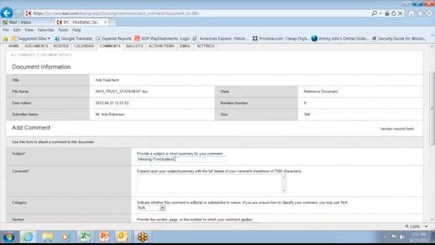
Task: Close the IPC Training tab
Action: (105, 22)
